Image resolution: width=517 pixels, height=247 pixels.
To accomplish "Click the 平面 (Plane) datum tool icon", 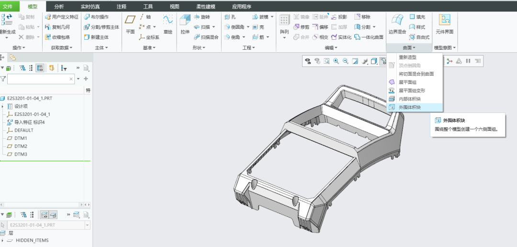I will point(130,20).
